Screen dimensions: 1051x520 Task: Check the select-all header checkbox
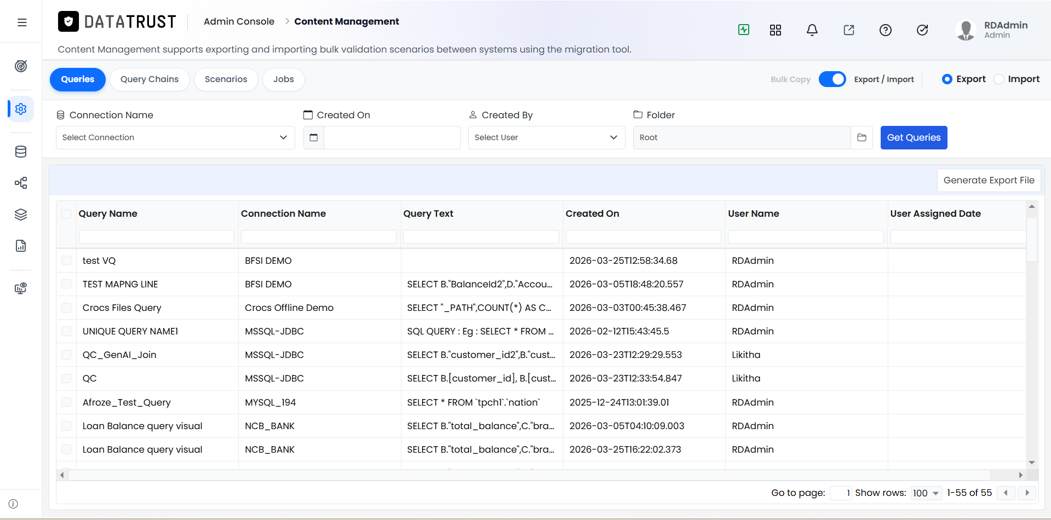pos(66,214)
